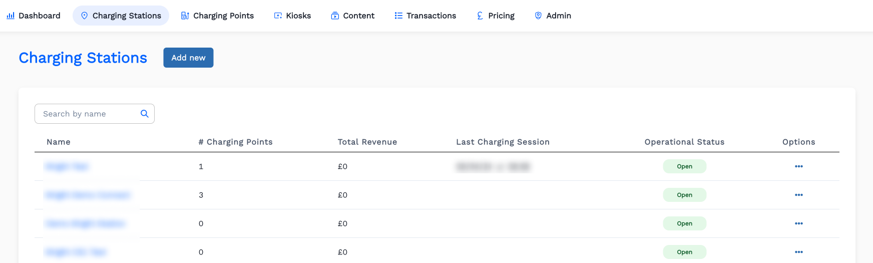
Task: Open the first station name link
Action: tap(67, 166)
